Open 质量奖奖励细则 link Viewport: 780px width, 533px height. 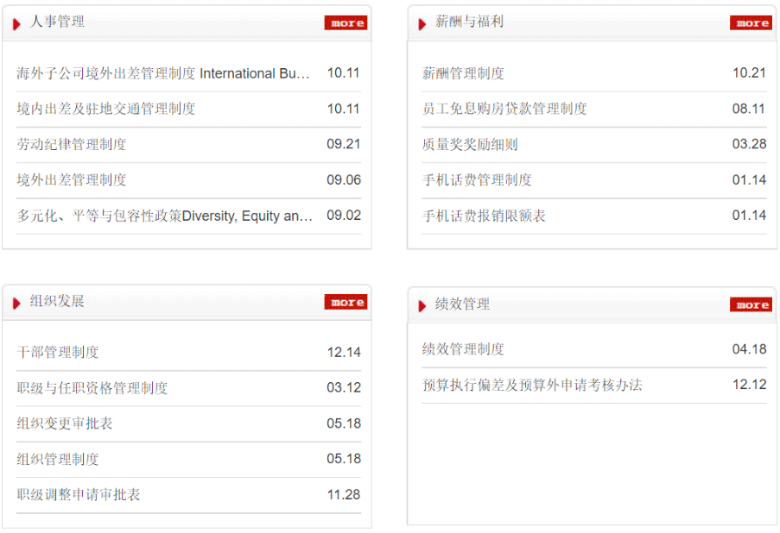[470, 144]
